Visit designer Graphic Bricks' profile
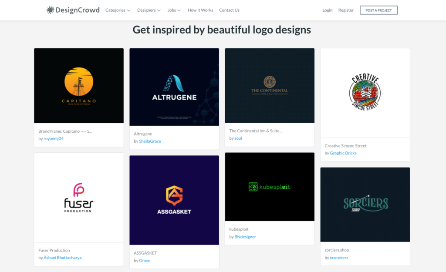Viewport: 446px width, 272px height. (x=343, y=153)
